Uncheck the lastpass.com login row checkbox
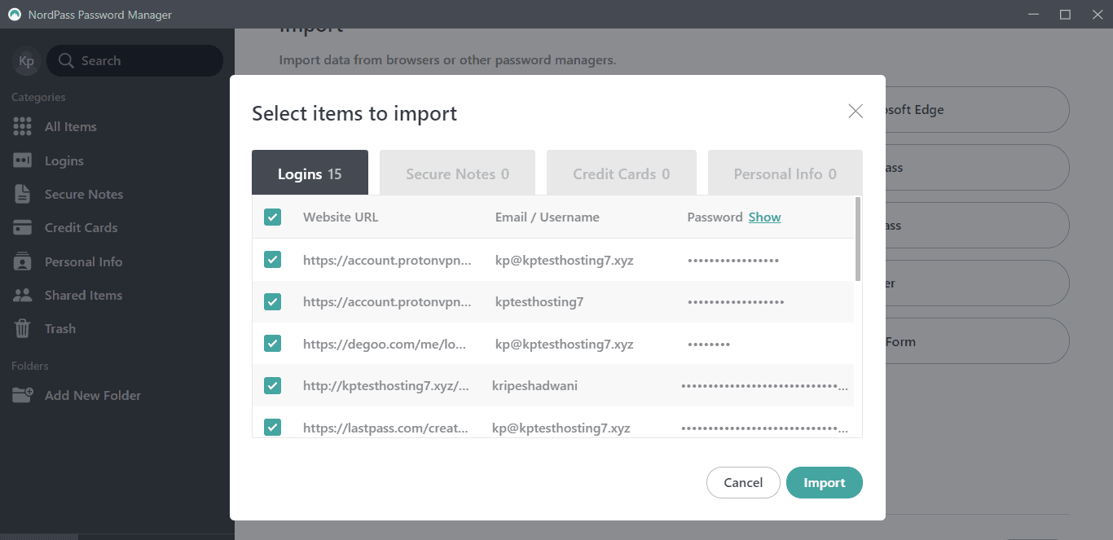The height and width of the screenshot is (540, 1113). click(272, 427)
